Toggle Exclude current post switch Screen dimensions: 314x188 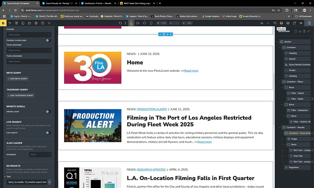[48, 40]
